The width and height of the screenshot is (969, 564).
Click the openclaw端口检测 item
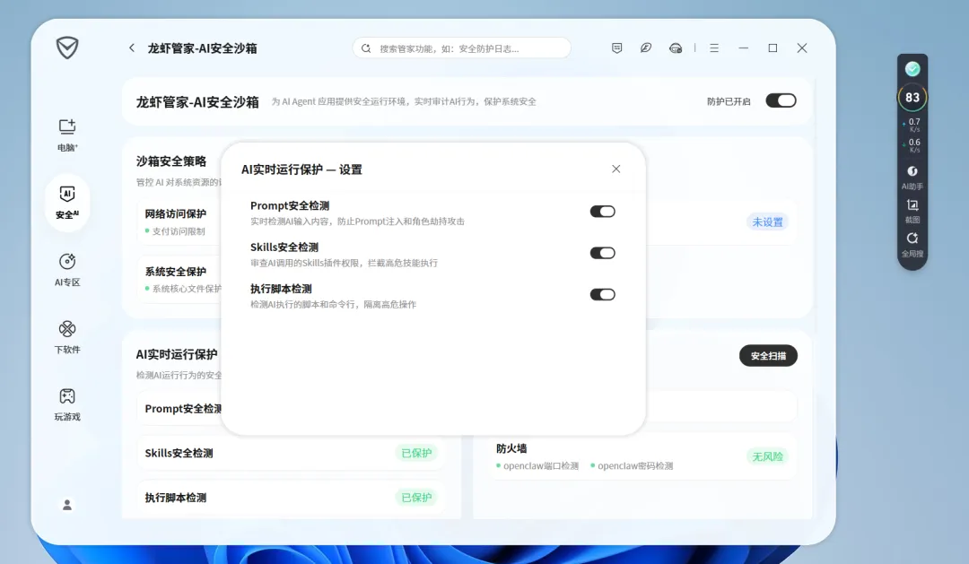537,465
